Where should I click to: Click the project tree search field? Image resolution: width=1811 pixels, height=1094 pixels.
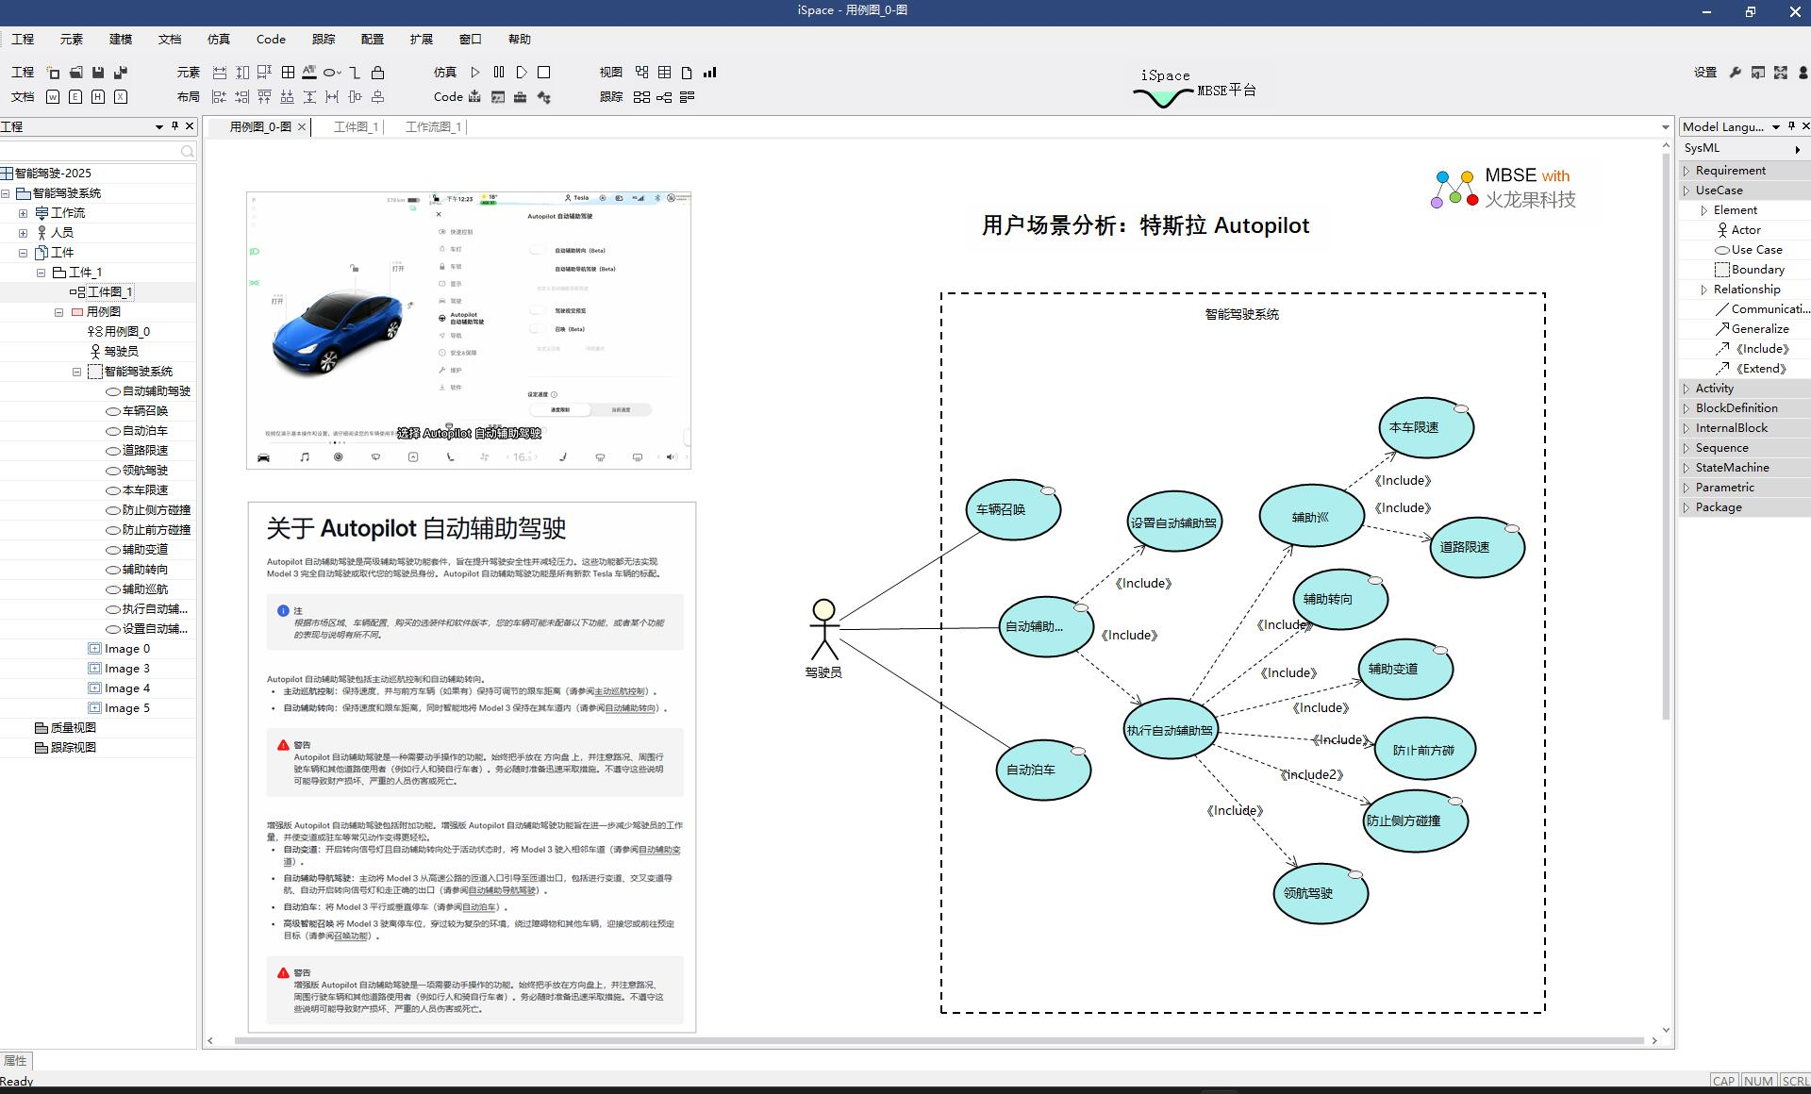point(98,151)
